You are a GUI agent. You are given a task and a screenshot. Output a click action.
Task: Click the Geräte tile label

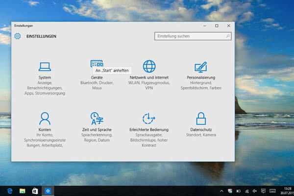97,77
